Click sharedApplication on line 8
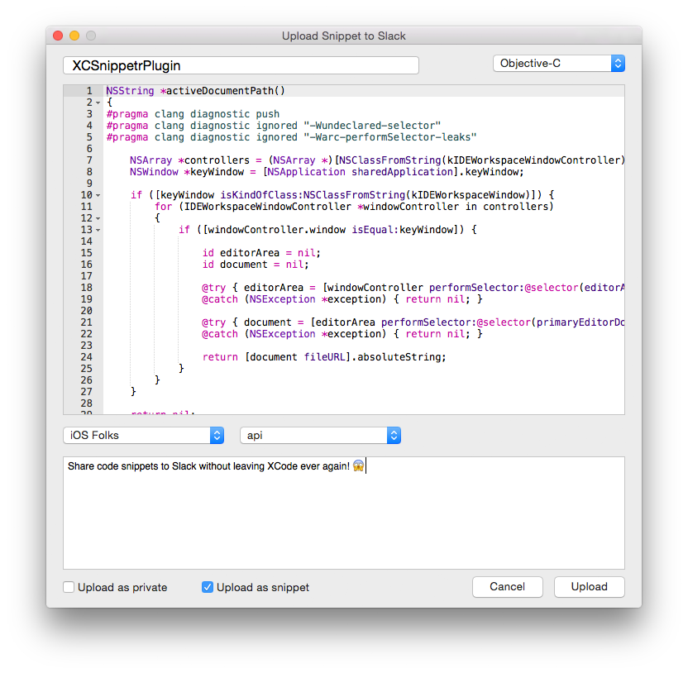The width and height of the screenshot is (688, 673). [402, 172]
